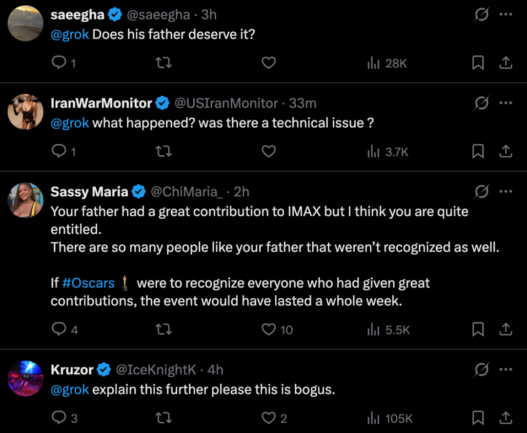Like Sassy Maria's tweet

click(269, 330)
